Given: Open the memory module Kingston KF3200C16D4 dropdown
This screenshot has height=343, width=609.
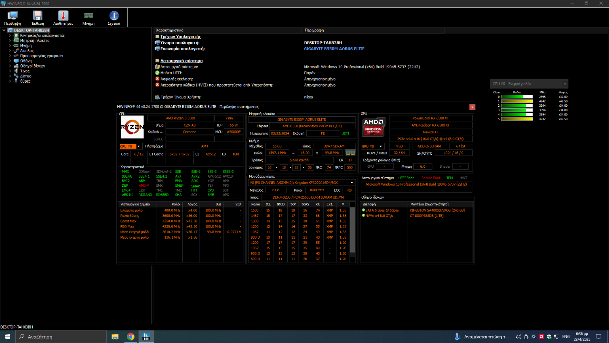Looking at the screenshot, I should (x=302, y=183).
